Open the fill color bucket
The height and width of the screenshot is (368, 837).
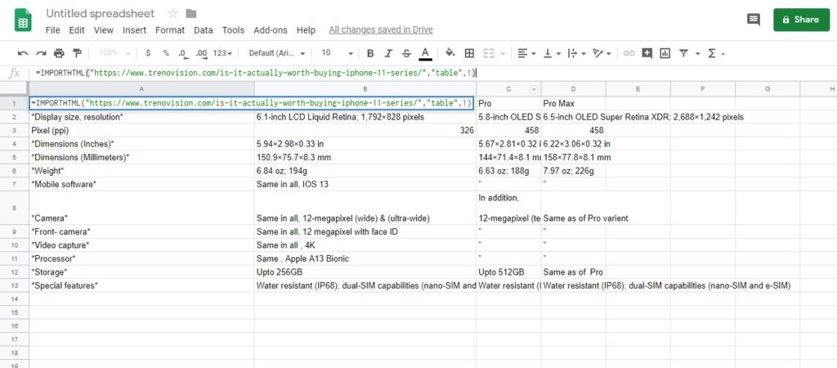tap(450, 53)
